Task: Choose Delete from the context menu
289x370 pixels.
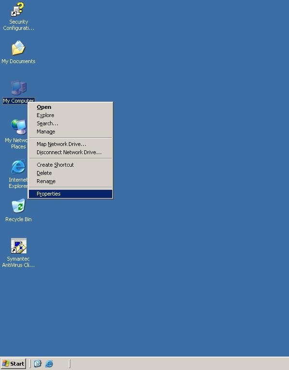Action: point(70,173)
